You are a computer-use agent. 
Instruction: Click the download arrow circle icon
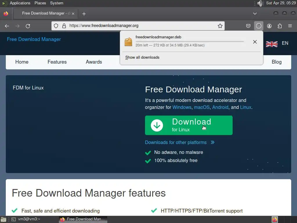[x=157, y=125]
